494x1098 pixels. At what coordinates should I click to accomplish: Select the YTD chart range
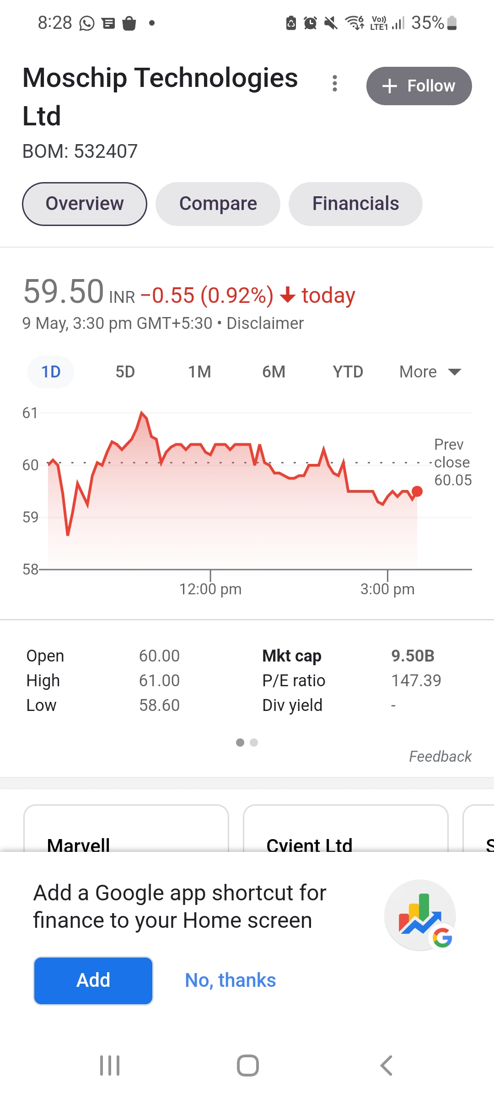(348, 372)
